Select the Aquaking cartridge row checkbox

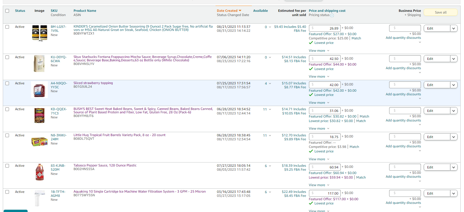coord(7,192)
